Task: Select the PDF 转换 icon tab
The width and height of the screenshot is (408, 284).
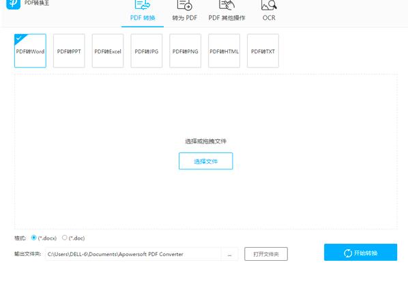Action: [143, 11]
